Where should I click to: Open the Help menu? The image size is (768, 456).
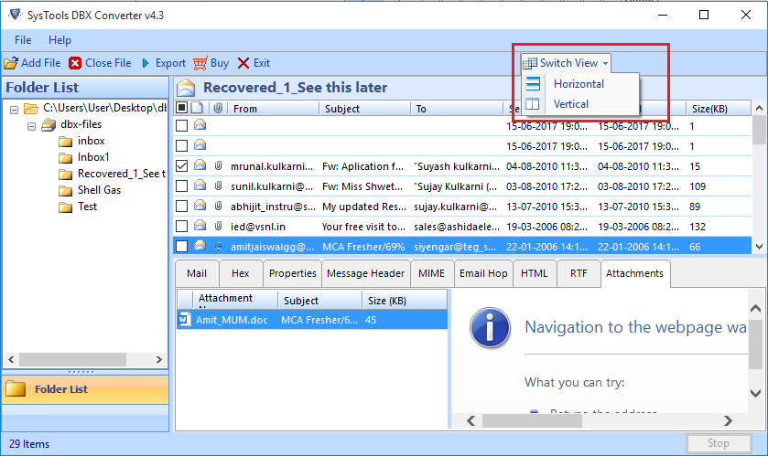pyautogui.click(x=59, y=40)
